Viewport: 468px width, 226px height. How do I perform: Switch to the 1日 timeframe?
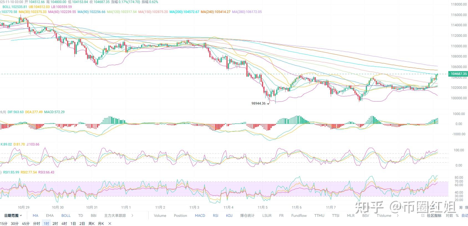tap(73, 224)
